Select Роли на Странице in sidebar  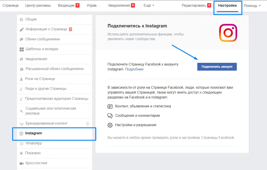(x=54, y=79)
